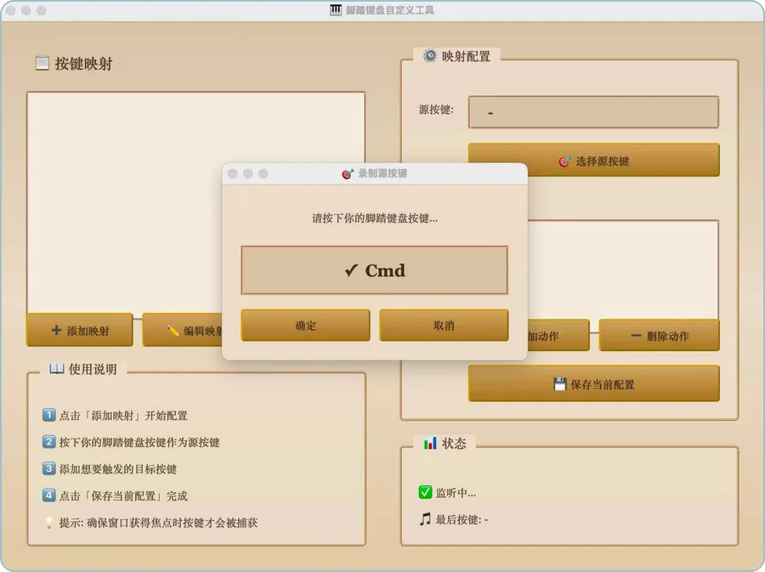Click the 源按键: label
Viewport: 765px width, 572px height.
(x=436, y=110)
